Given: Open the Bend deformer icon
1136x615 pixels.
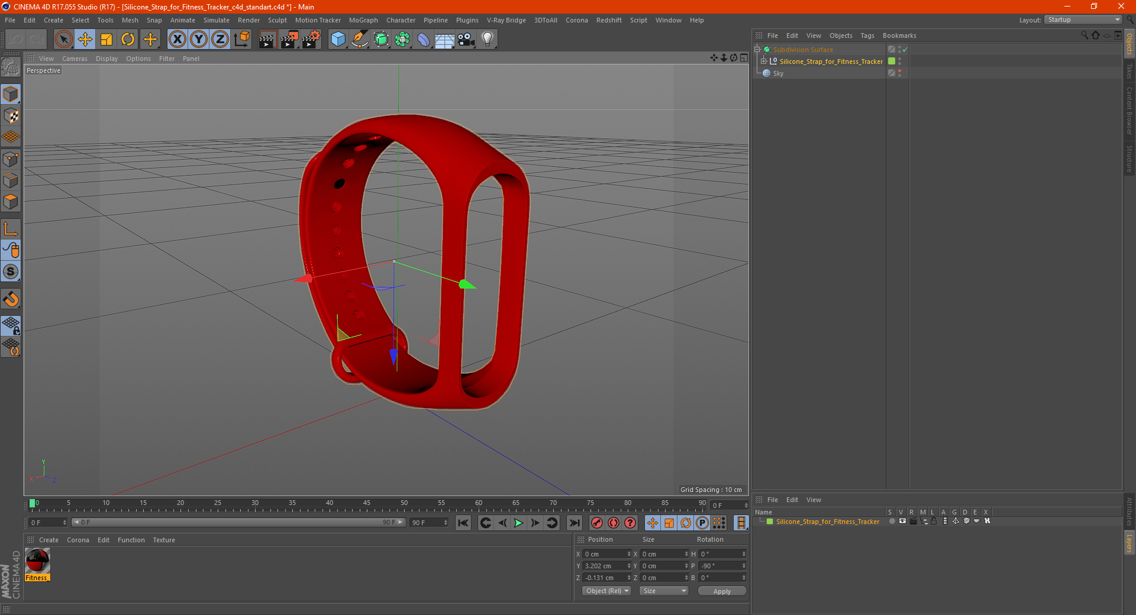Looking at the screenshot, I should tap(424, 40).
